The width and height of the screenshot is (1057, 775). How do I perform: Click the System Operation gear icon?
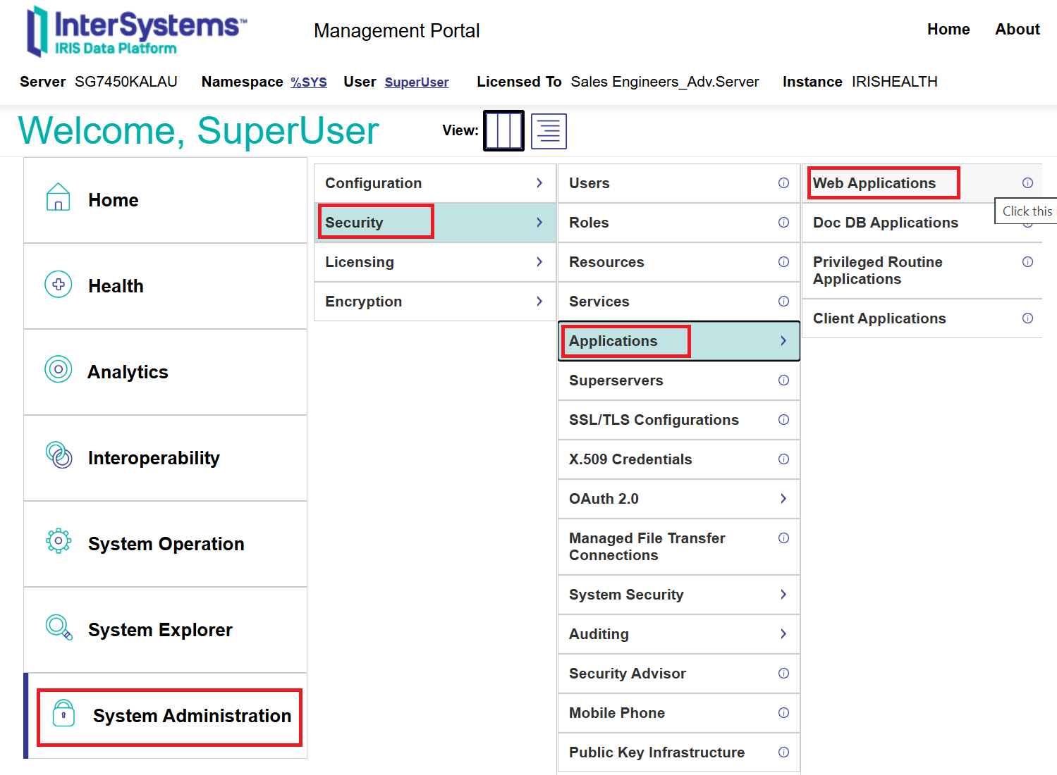pyautogui.click(x=59, y=541)
